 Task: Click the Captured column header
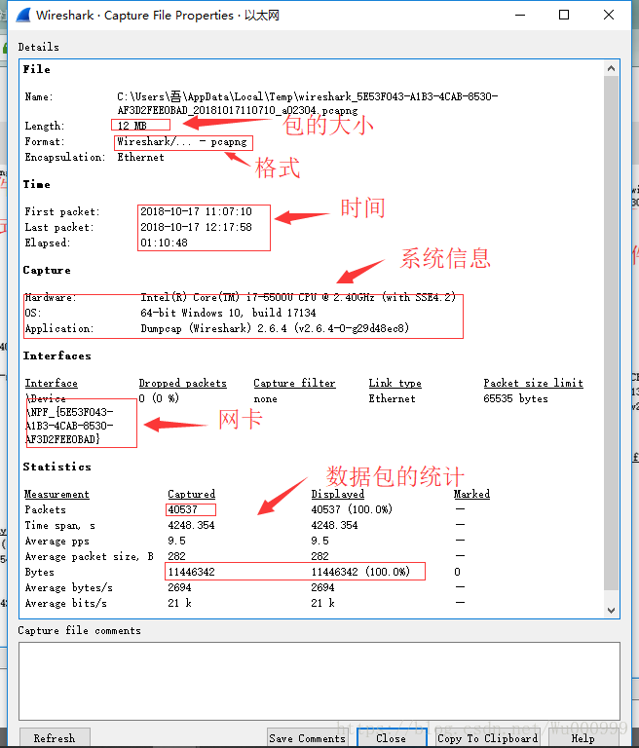pyautogui.click(x=191, y=494)
